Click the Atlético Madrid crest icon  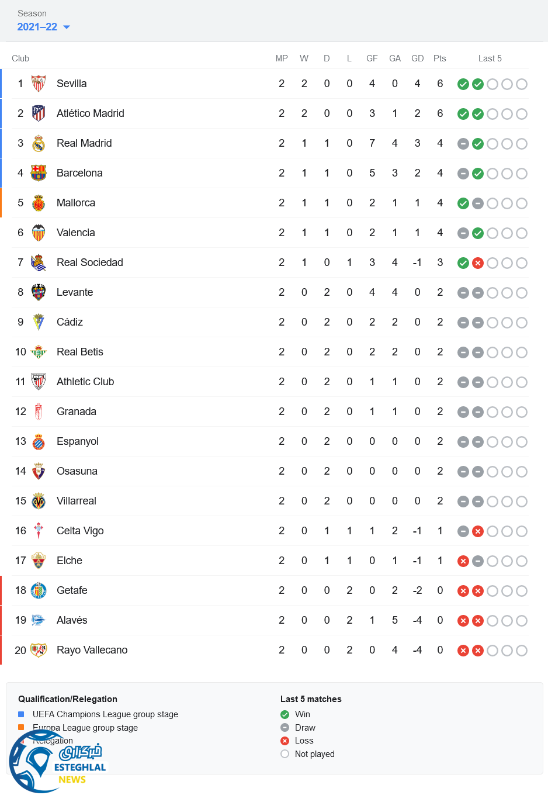click(x=39, y=113)
